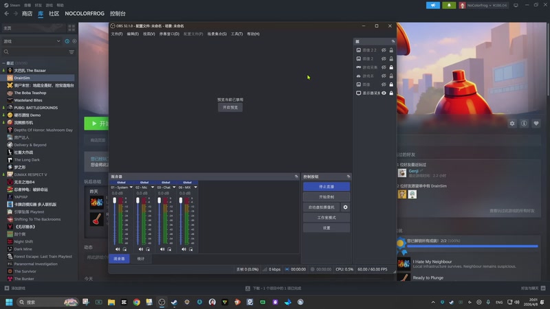Screen dimensions: 550x309
Task: Toggle Steam library grid view icon
Action: [71, 27]
